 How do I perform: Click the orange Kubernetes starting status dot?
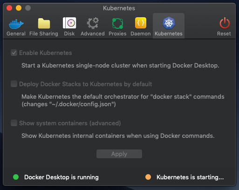[x=148, y=177]
